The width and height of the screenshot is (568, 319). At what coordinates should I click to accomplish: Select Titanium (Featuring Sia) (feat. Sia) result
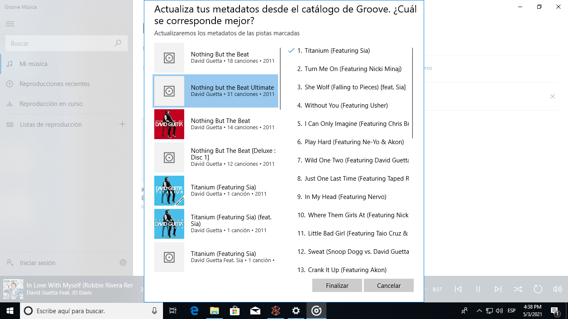tap(216, 224)
